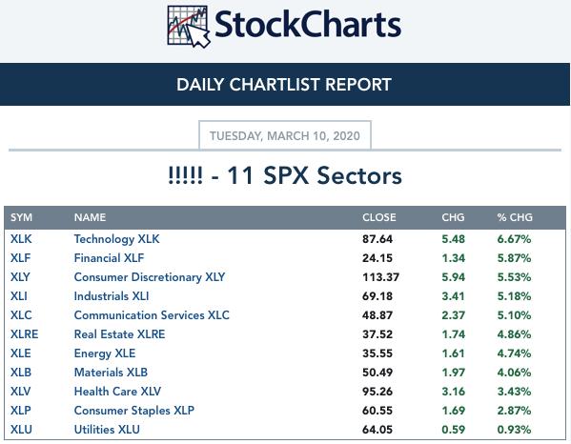Viewport: 571px width, 444px height.
Task: Select Consumer Staples XLP link
Action: [134, 411]
